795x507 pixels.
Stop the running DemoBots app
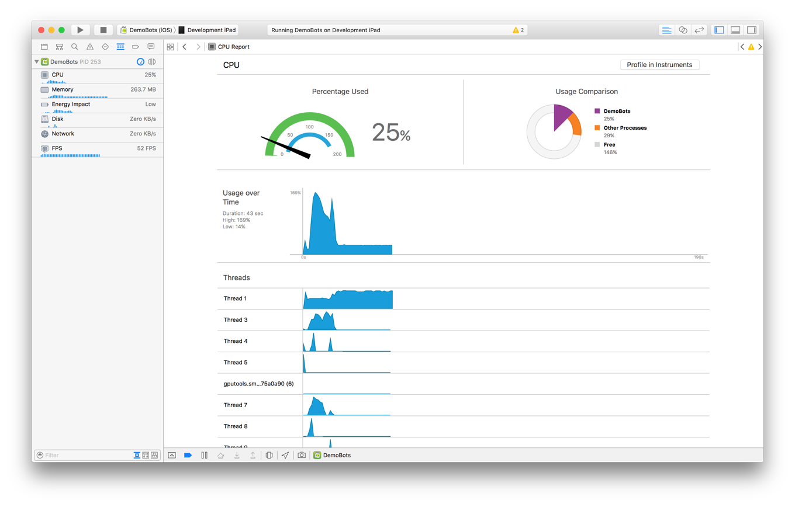(x=103, y=29)
